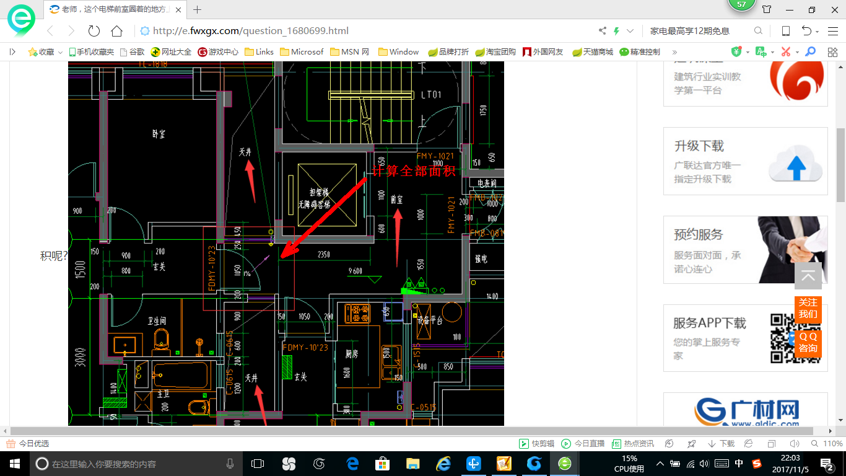Viewport: 846px width, 476px height.
Task: Open the skin shirt icon in title bar
Action: [x=767, y=9]
